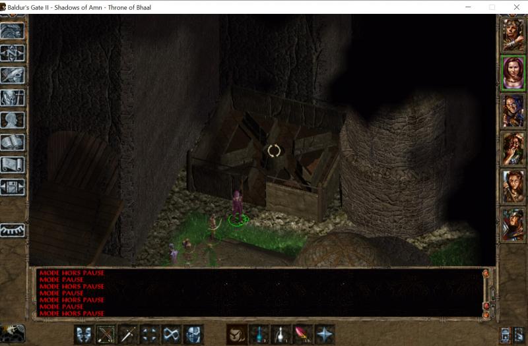Click the select-all party button

(x=519, y=335)
